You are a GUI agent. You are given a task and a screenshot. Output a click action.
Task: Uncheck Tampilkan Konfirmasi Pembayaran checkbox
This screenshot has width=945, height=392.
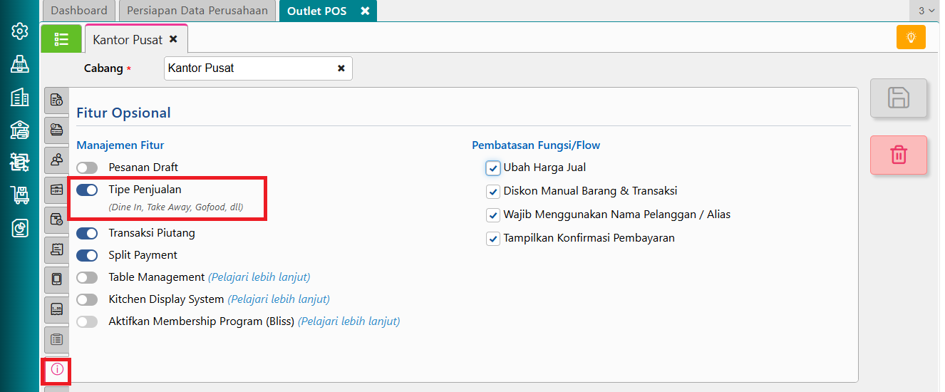click(x=493, y=239)
